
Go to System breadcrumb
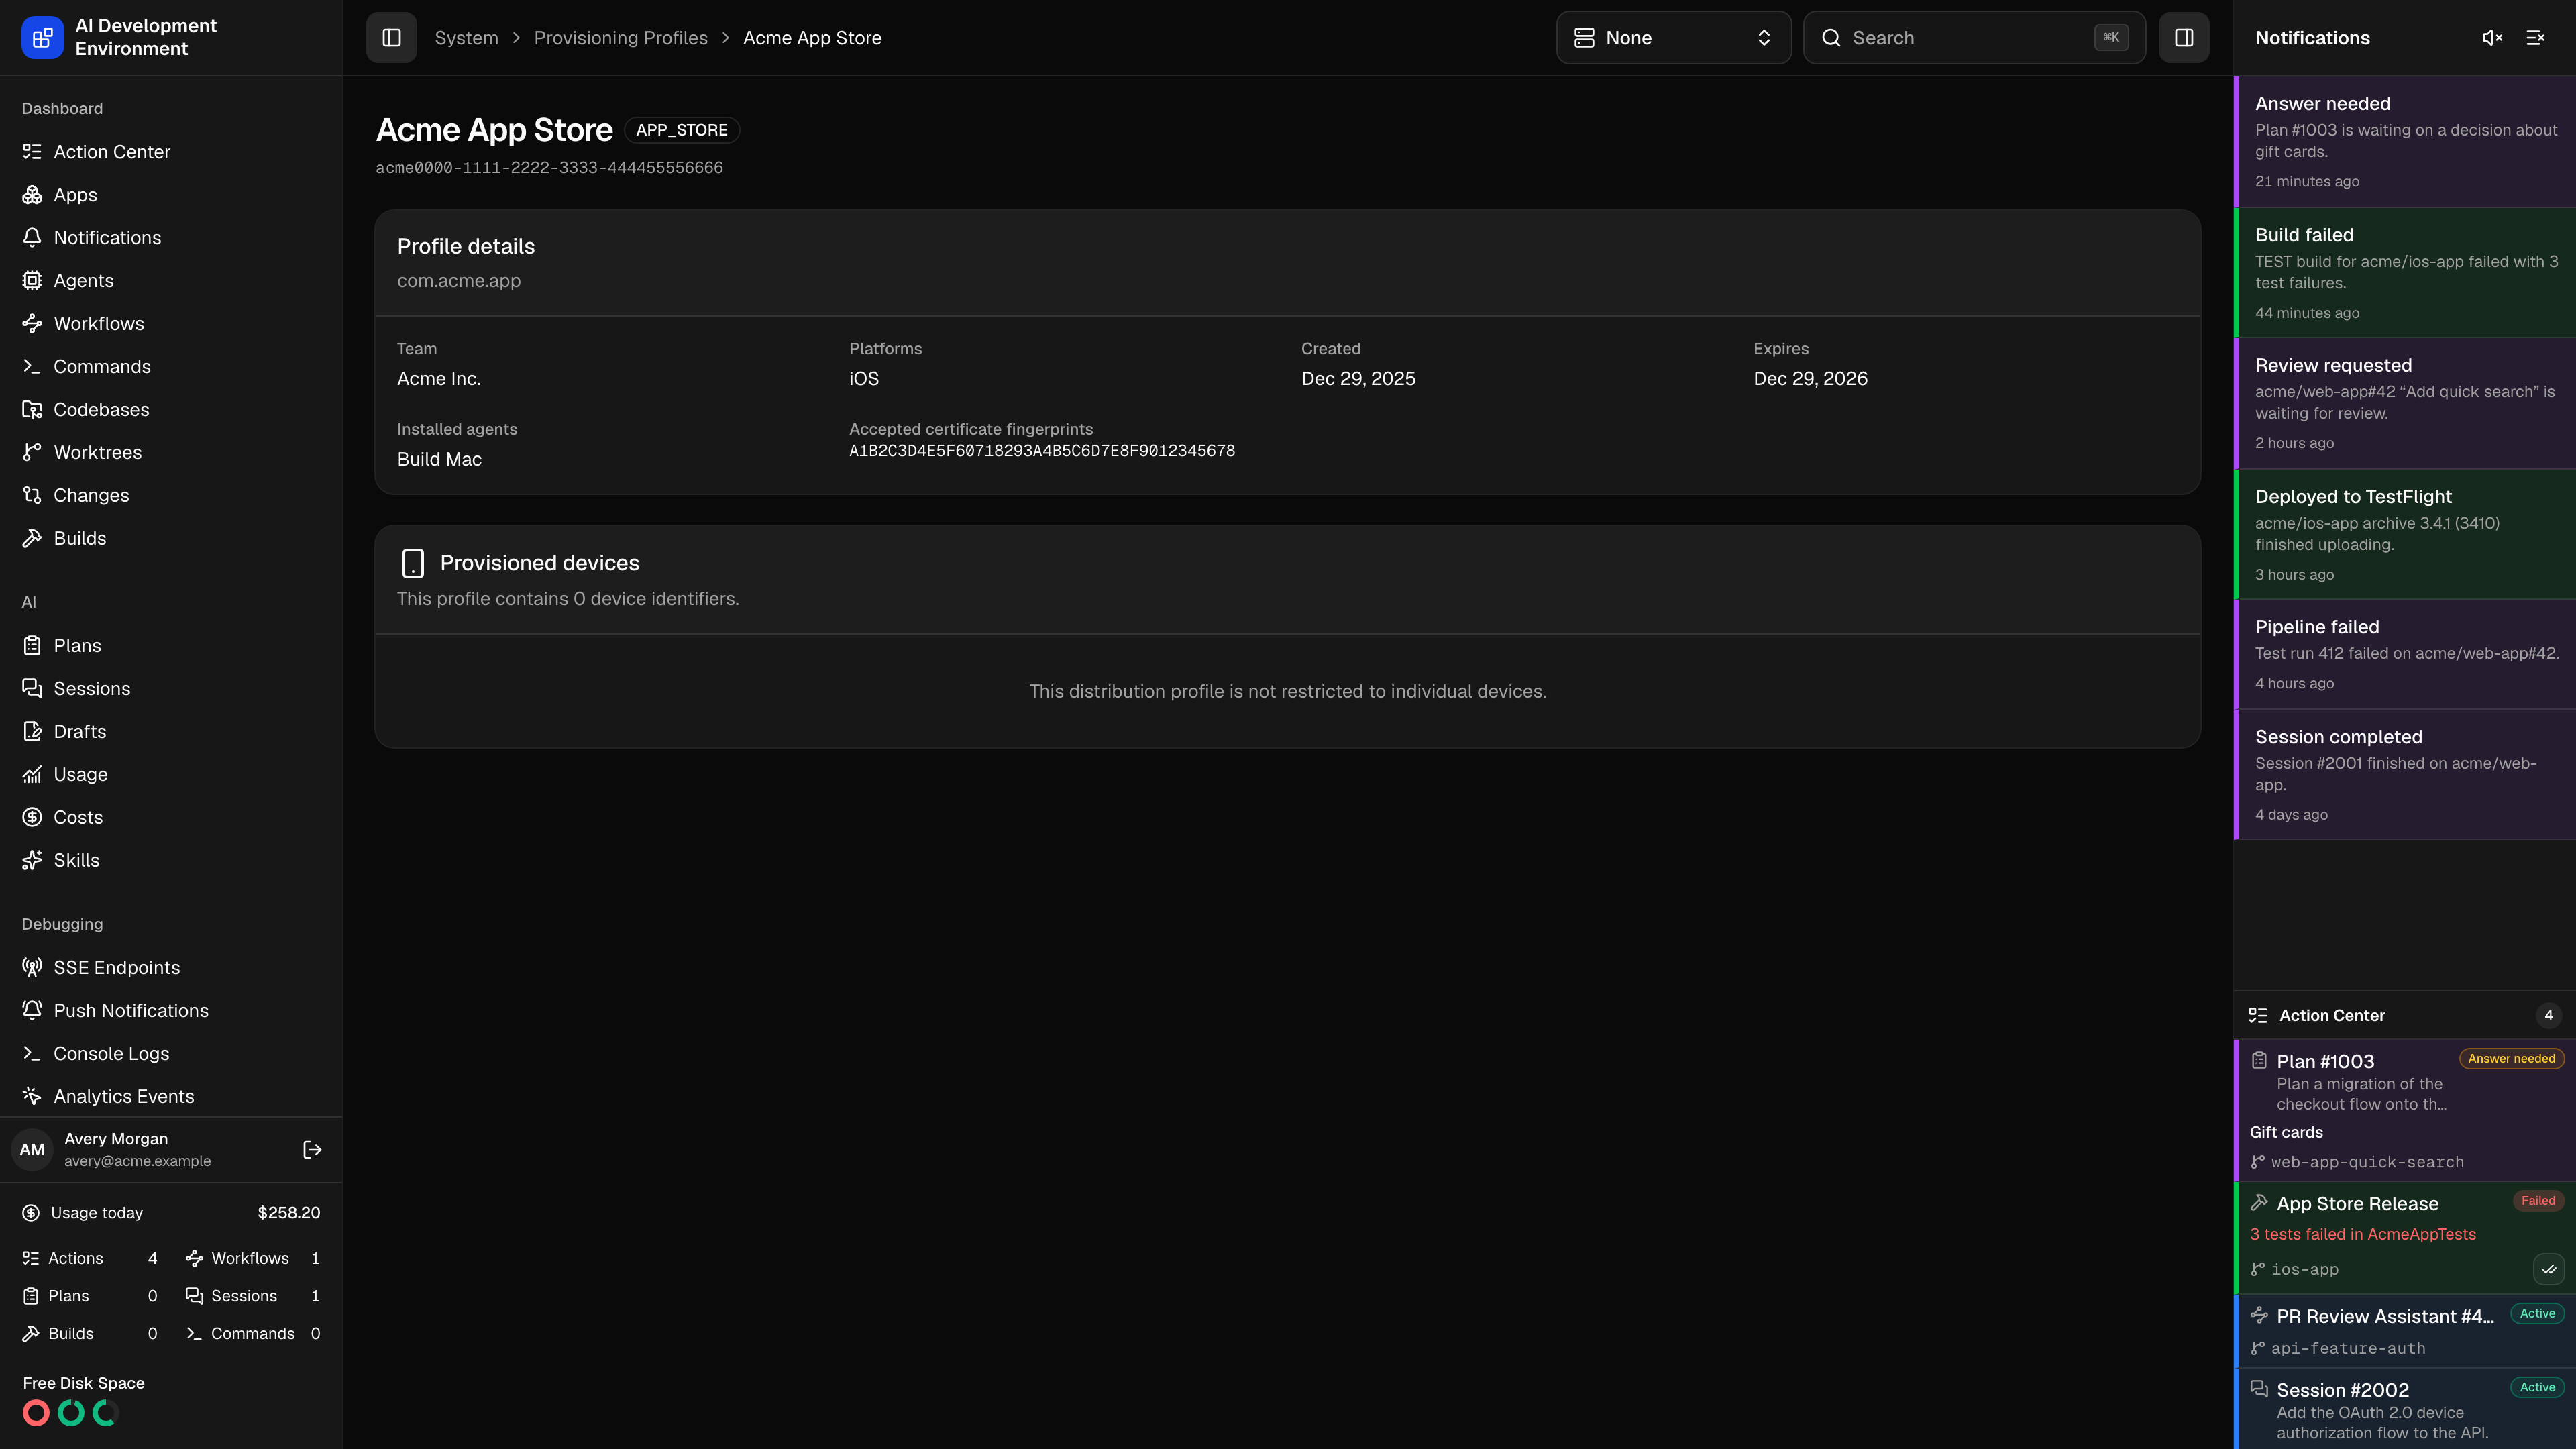[x=466, y=38]
